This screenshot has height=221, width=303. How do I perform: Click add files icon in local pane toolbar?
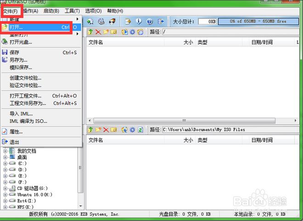click(x=124, y=130)
